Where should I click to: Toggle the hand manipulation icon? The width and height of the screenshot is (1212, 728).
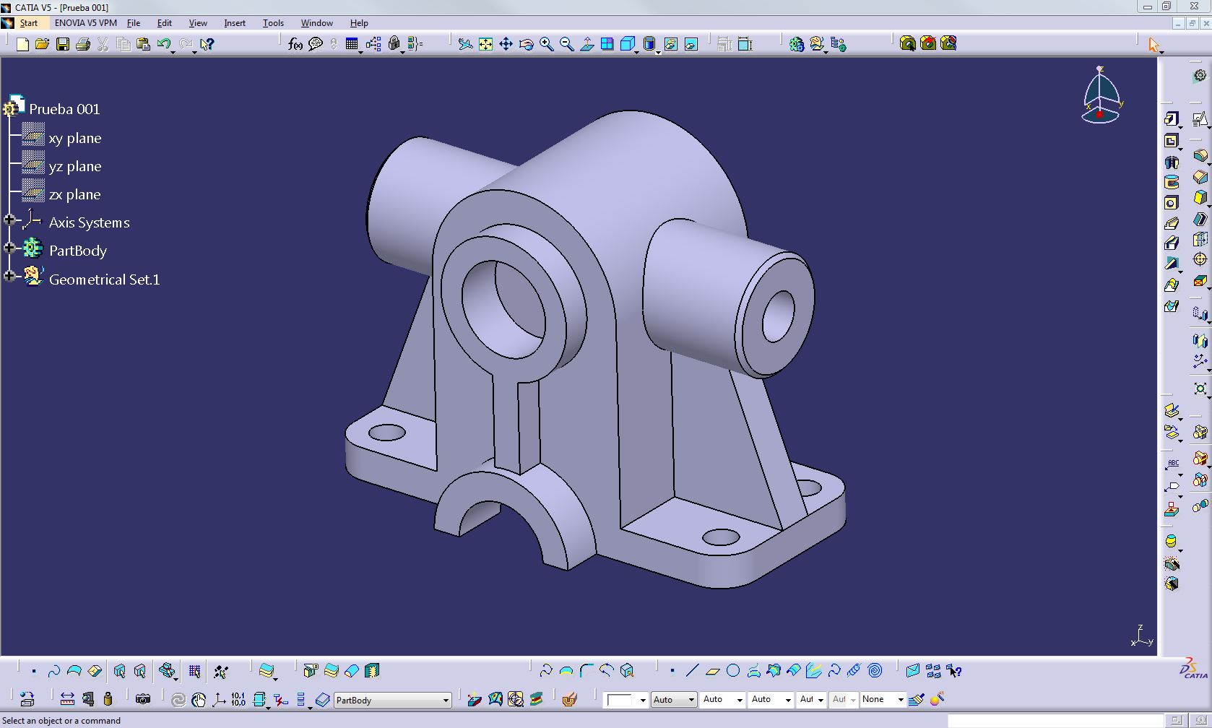pos(199,699)
